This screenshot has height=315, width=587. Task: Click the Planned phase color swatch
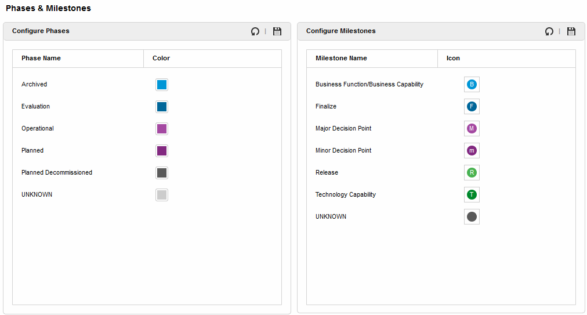162,151
